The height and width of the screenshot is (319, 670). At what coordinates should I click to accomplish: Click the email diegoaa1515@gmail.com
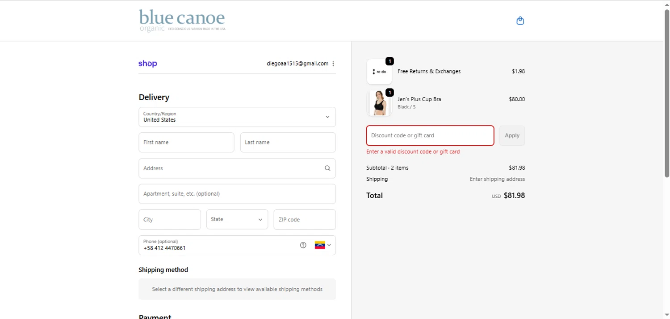[x=297, y=64]
